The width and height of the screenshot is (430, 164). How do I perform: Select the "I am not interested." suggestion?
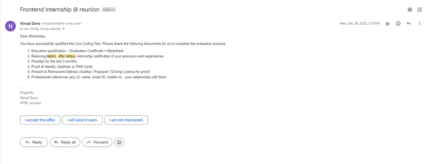click(126, 120)
